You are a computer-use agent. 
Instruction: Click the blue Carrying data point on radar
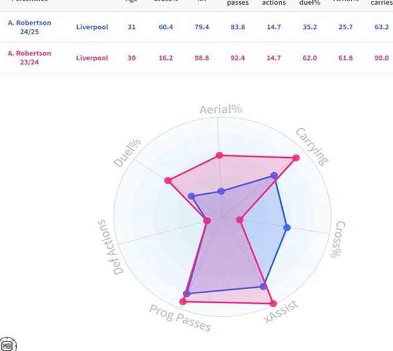(x=274, y=175)
